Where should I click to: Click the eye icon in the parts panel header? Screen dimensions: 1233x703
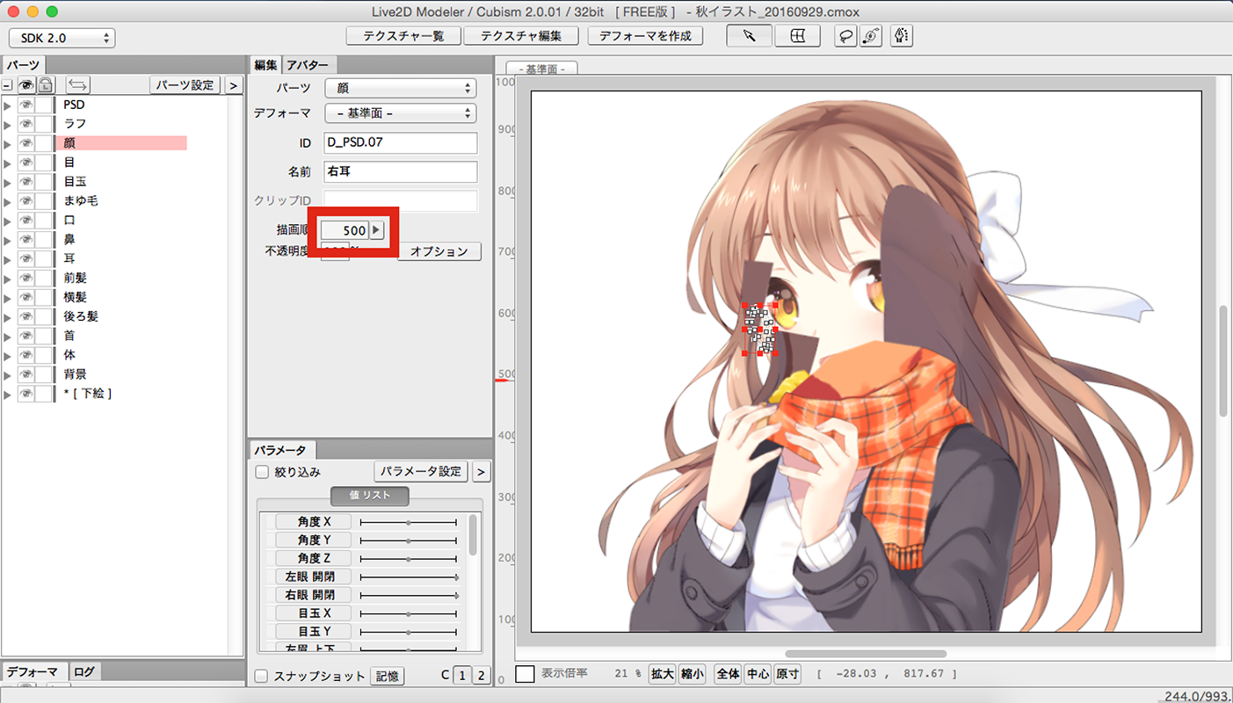27,85
